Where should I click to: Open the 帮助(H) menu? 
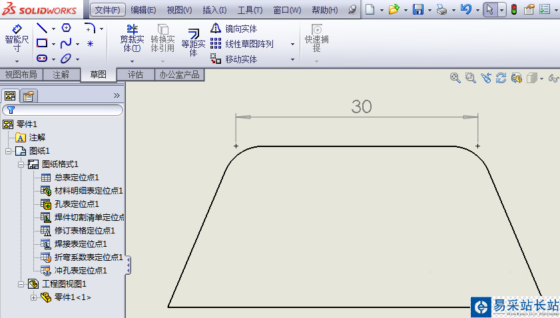[x=325, y=10]
